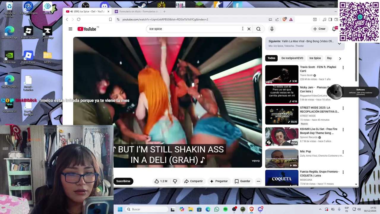Image resolution: width=380 pixels, height=214 pixels.
Task: Go back in browser history
Action: pos(67,19)
